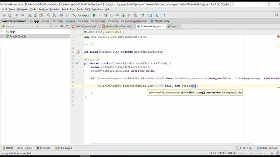Click Attach debugger to Android process icon

pyautogui.click(x=123, y=15)
